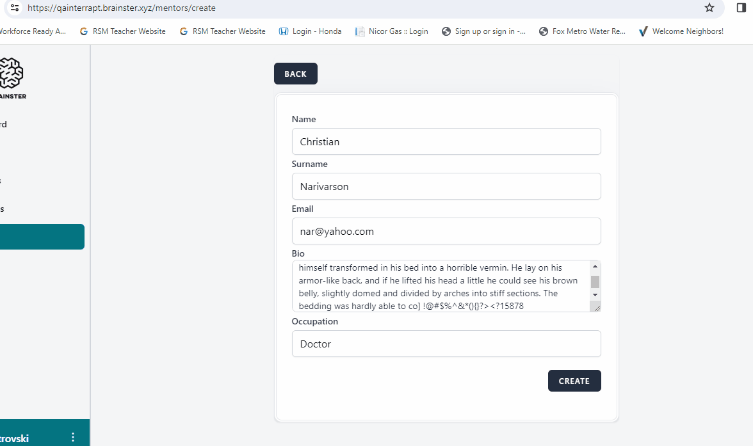
Task: Click the Bio scrollbar up arrow
Action: tap(595, 266)
